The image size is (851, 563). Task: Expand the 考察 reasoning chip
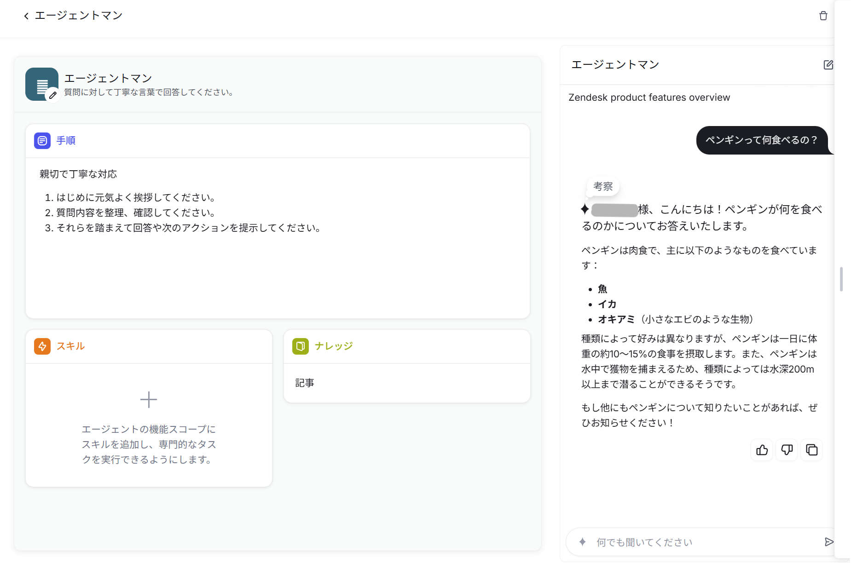(603, 186)
